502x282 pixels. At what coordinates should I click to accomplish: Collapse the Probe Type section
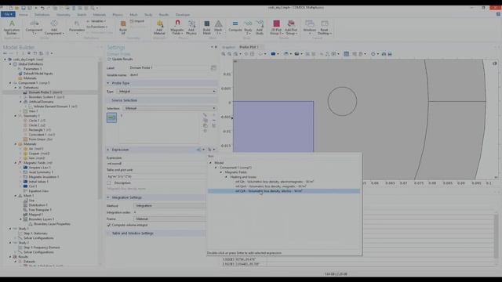click(x=108, y=83)
